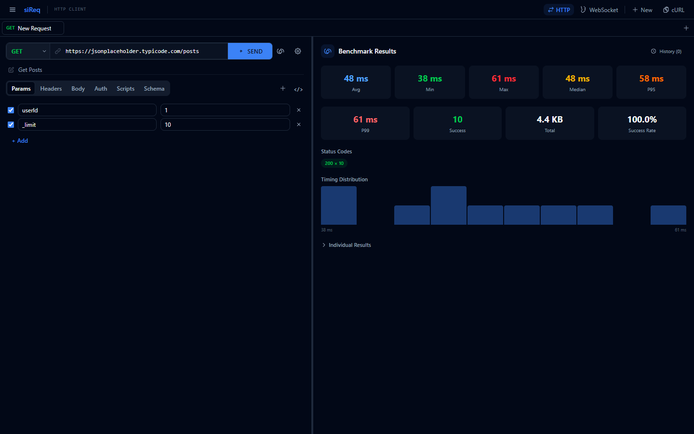Click the 38 ms Min card
Viewport: 694px width, 434px height.
[430, 82]
